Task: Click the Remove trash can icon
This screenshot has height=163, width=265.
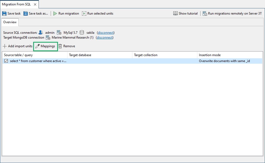Action: pyautogui.click(x=60, y=46)
